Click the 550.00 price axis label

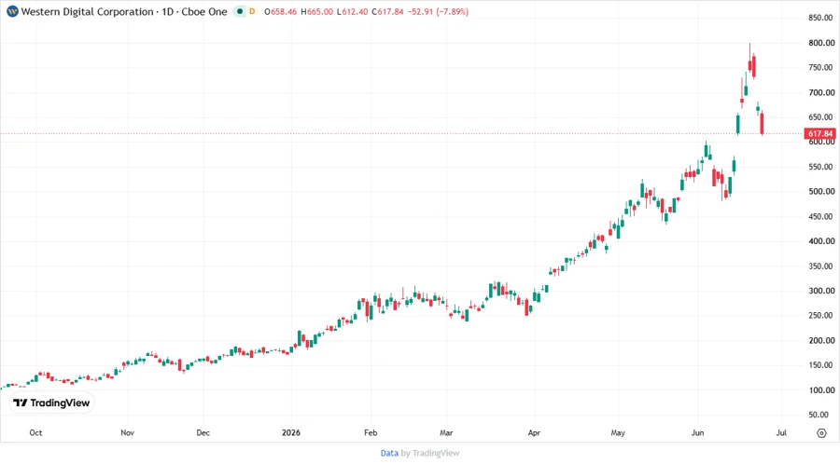click(x=821, y=167)
